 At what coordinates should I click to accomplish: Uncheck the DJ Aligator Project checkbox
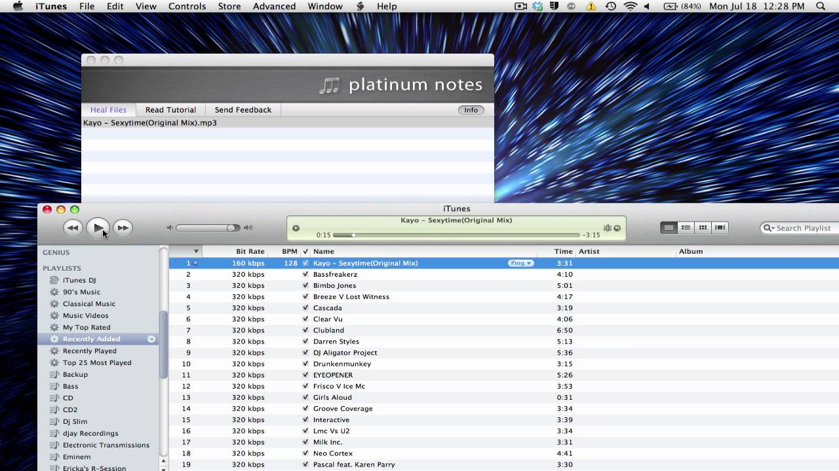coord(305,352)
